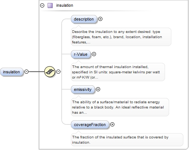This screenshot has width=189, height=150.
Task: Select the emissivity element node
Action: (x=83, y=89)
